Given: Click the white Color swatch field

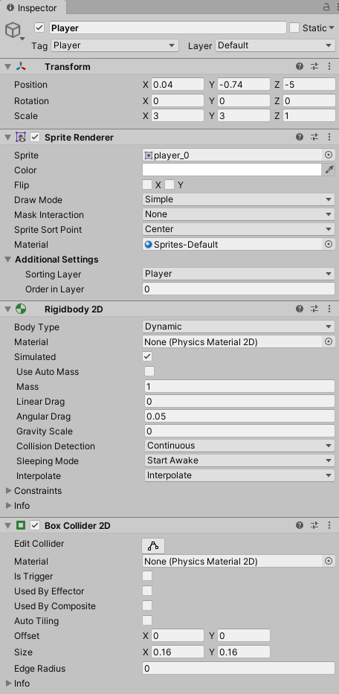Looking at the screenshot, I should [x=232, y=170].
